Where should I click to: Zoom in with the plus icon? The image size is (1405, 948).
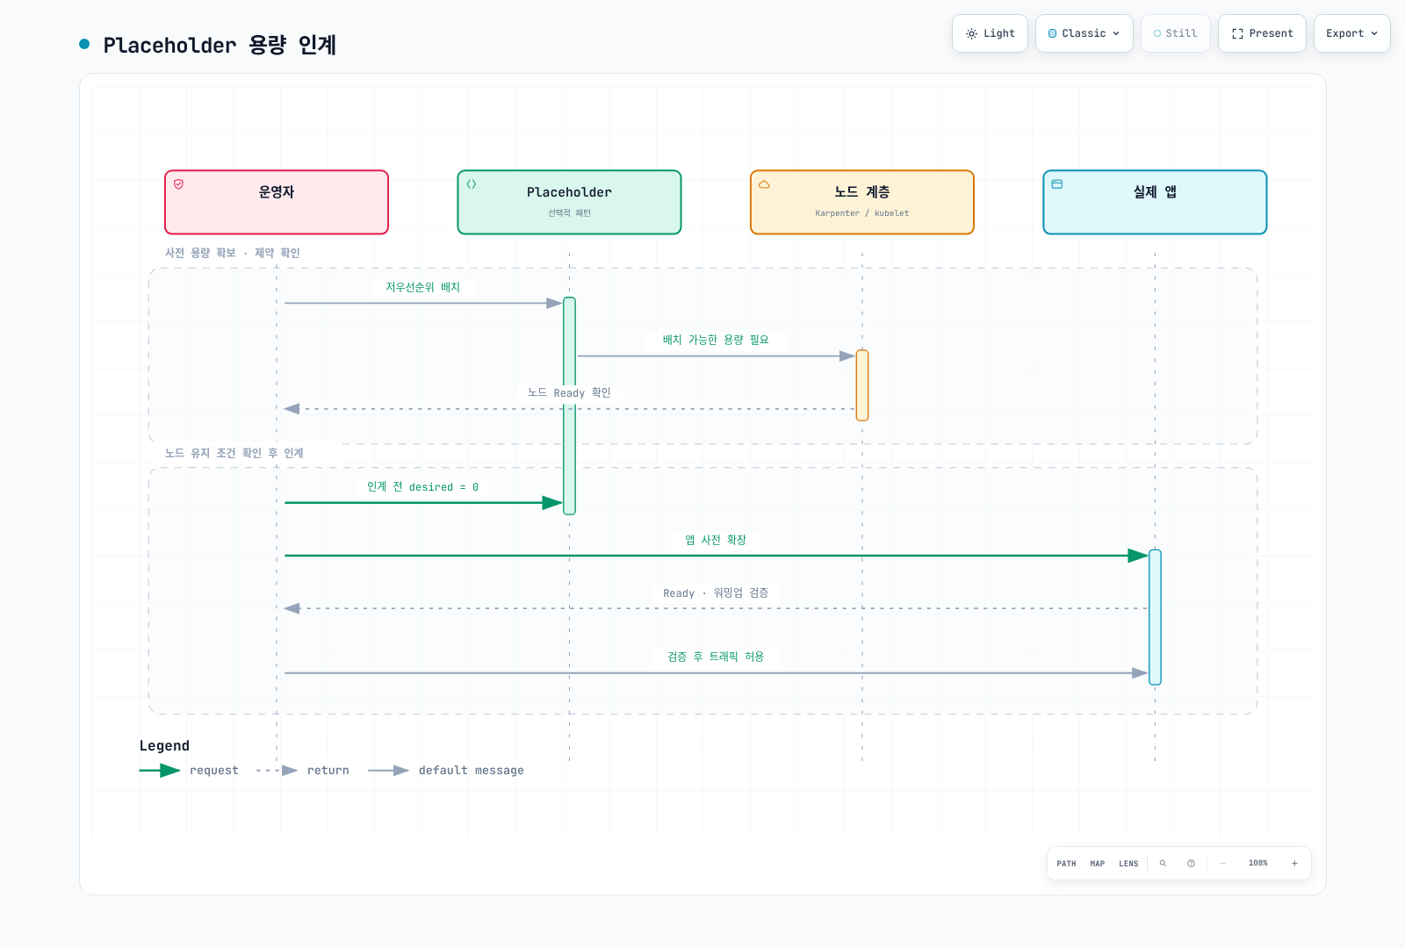[x=1294, y=864]
